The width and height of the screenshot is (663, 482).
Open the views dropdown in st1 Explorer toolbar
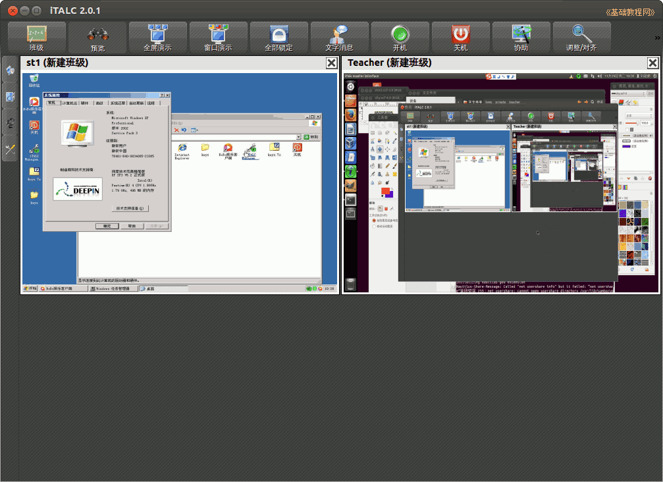click(x=194, y=130)
